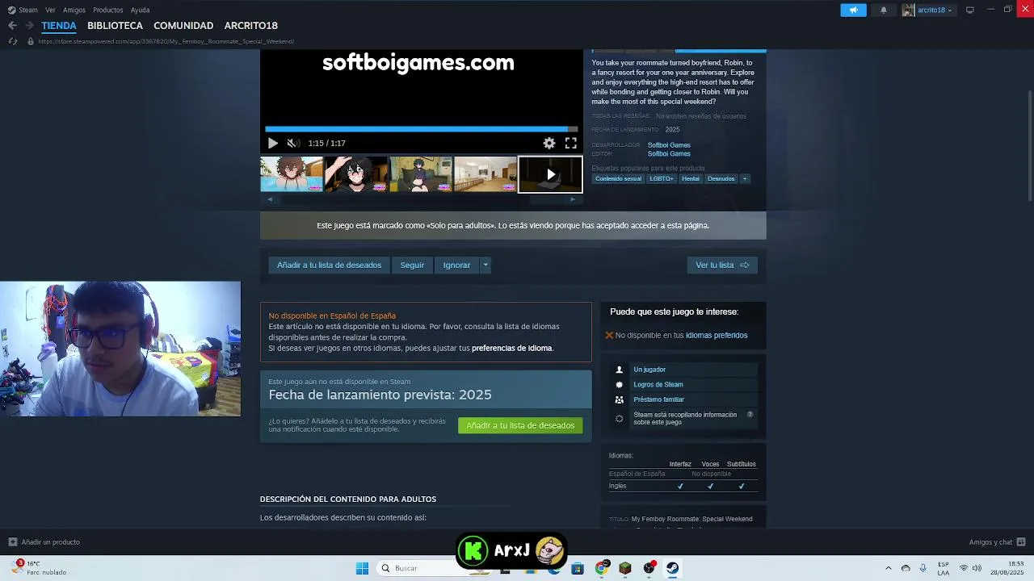1034x581 pixels.
Task: Toggle trailer fullscreen mode
Action: pos(571,143)
